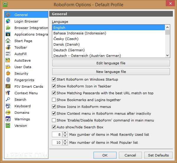Decrease Most Recently Used list count
Viewport: 177px width, 163px height.
[x=65, y=136]
